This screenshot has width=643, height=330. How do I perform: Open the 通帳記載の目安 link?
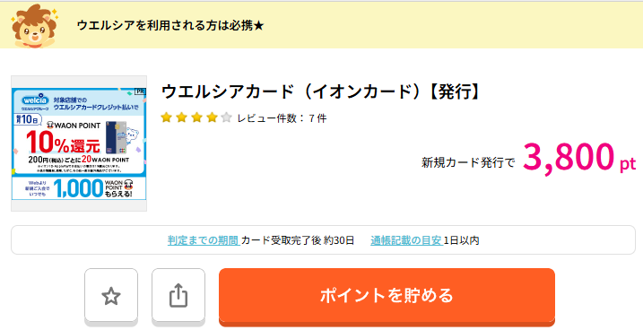coord(406,240)
